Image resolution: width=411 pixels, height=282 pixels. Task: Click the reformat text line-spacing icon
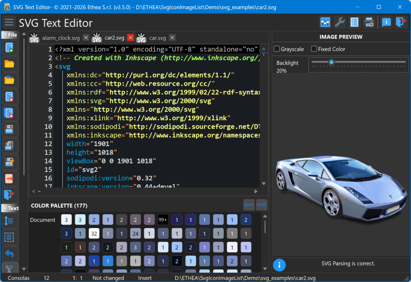[x=9, y=221]
